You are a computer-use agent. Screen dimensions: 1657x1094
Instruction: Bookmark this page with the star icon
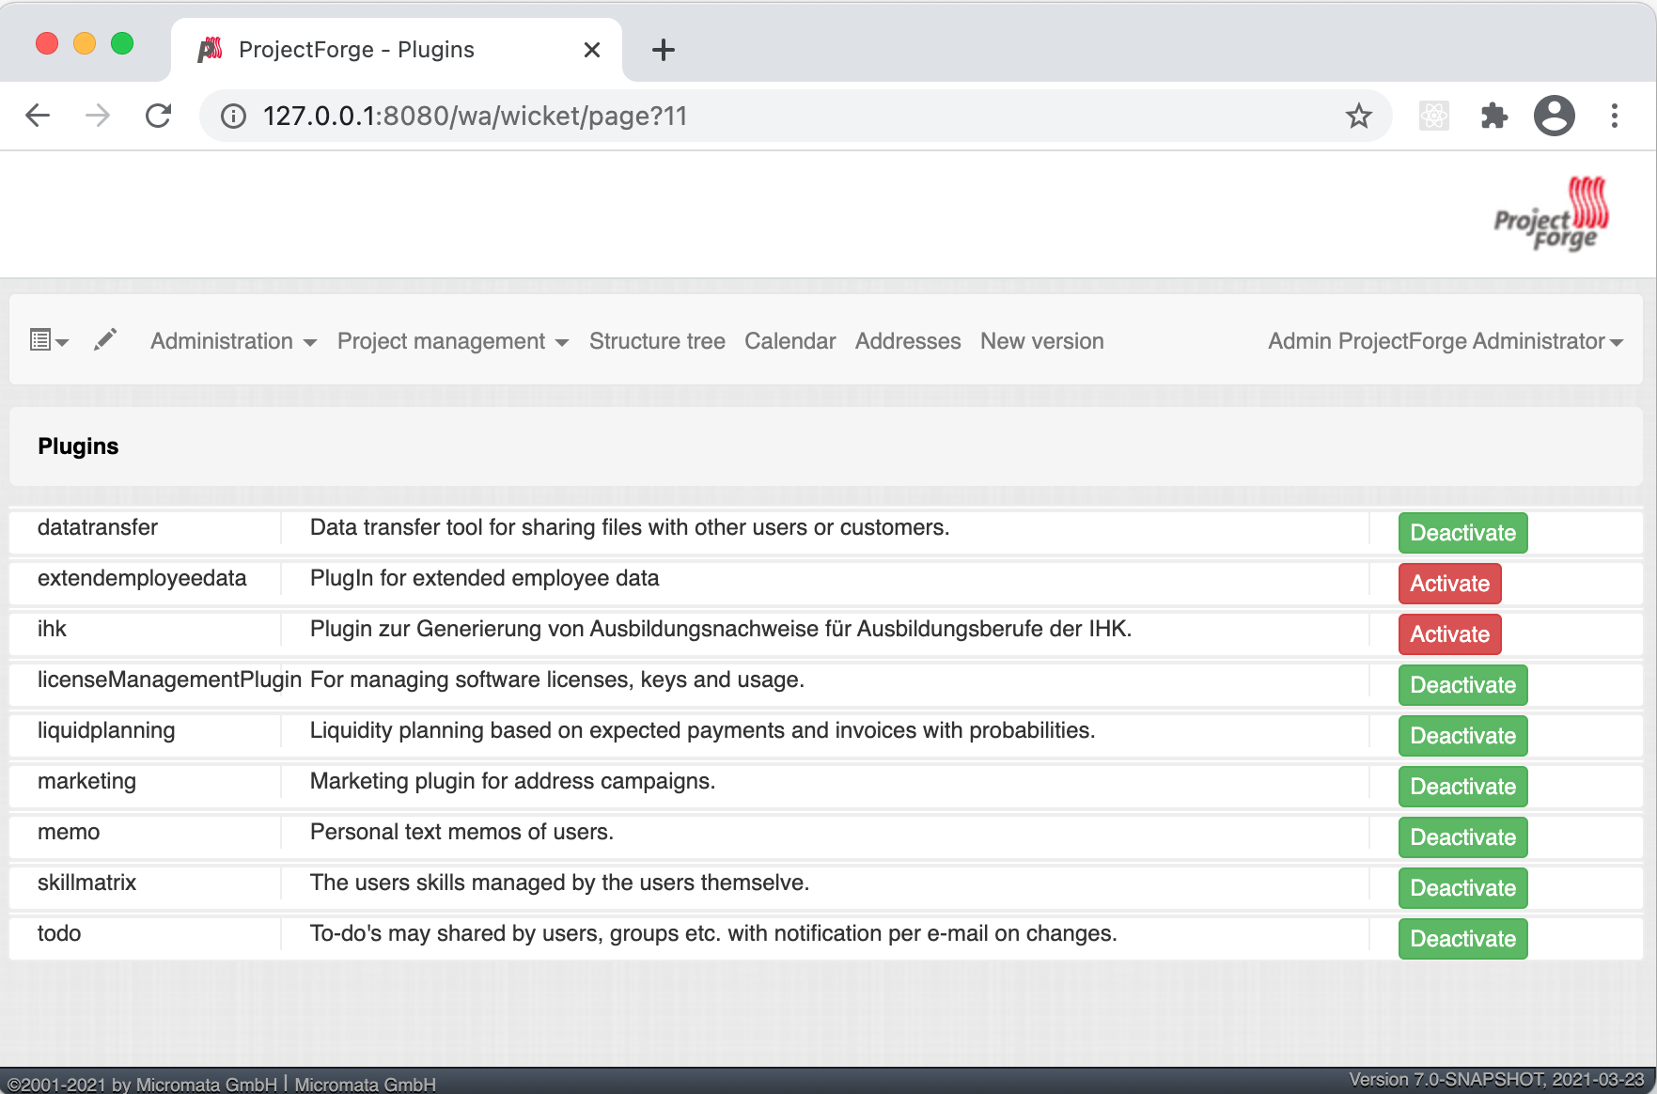[1357, 116]
